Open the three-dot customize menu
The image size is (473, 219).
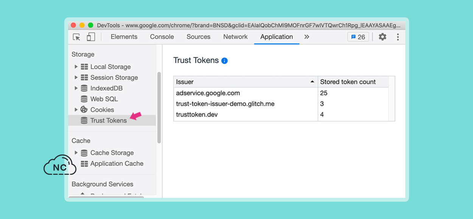coord(398,37)
